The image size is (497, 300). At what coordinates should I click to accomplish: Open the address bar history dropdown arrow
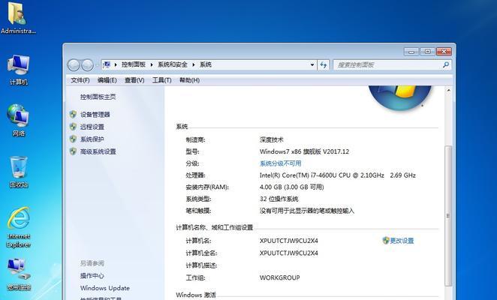312,64
